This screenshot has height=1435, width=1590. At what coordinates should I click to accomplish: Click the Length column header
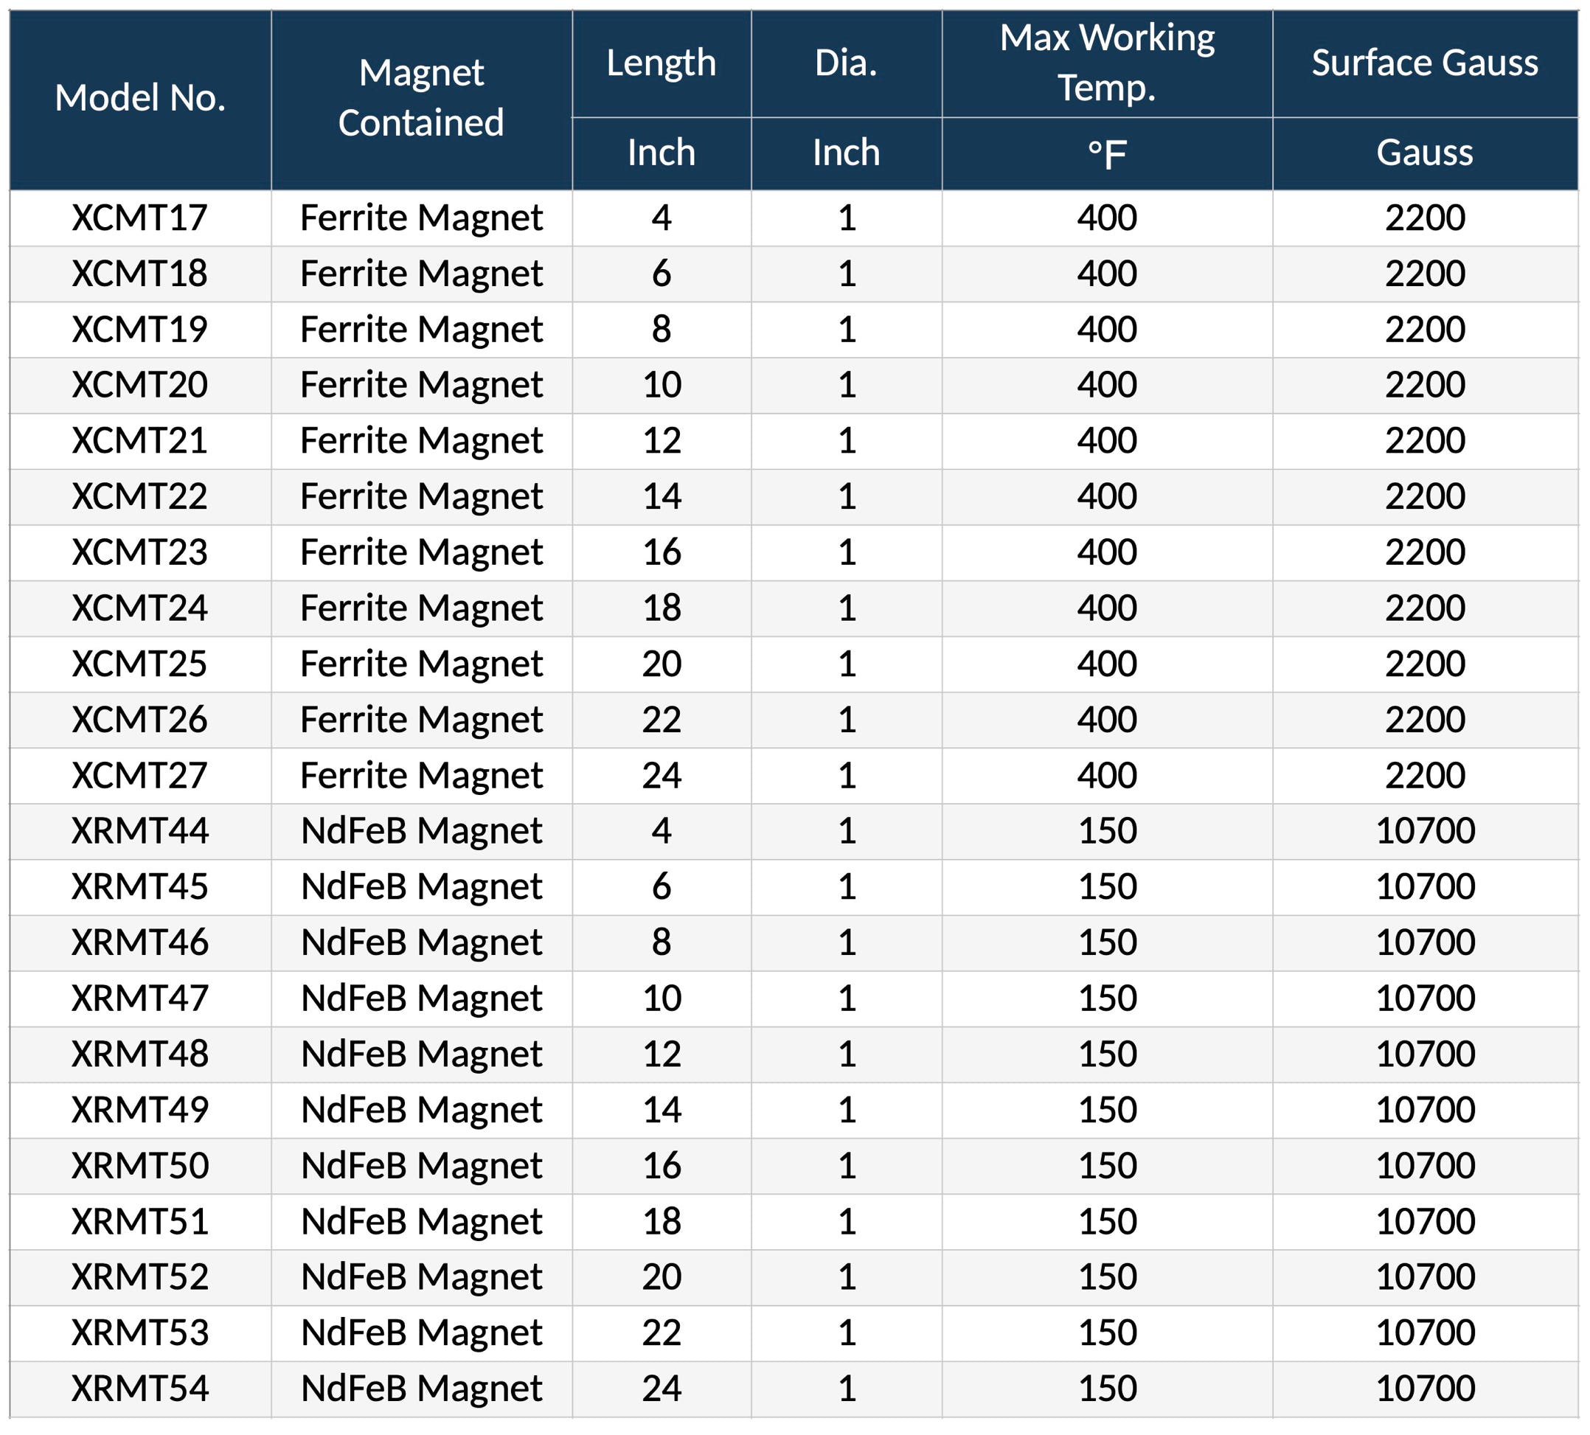pos(662,64)
